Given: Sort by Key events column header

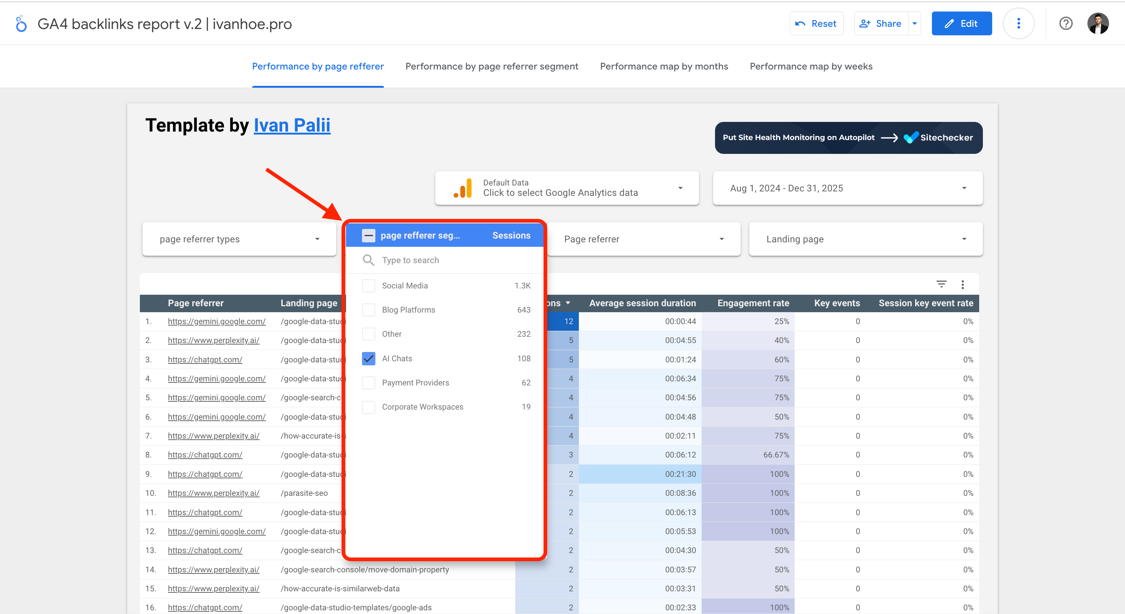Looking at the screenshot, I should (837, 303).
